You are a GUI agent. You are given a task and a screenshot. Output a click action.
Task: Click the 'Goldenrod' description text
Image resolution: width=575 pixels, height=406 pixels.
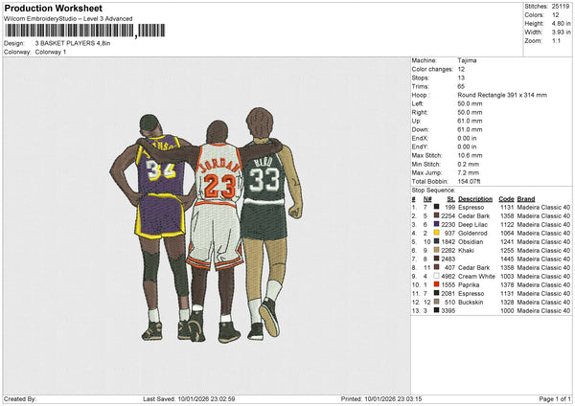tap(472, 233)
